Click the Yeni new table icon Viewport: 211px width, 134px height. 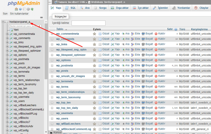tap(11, 30)
